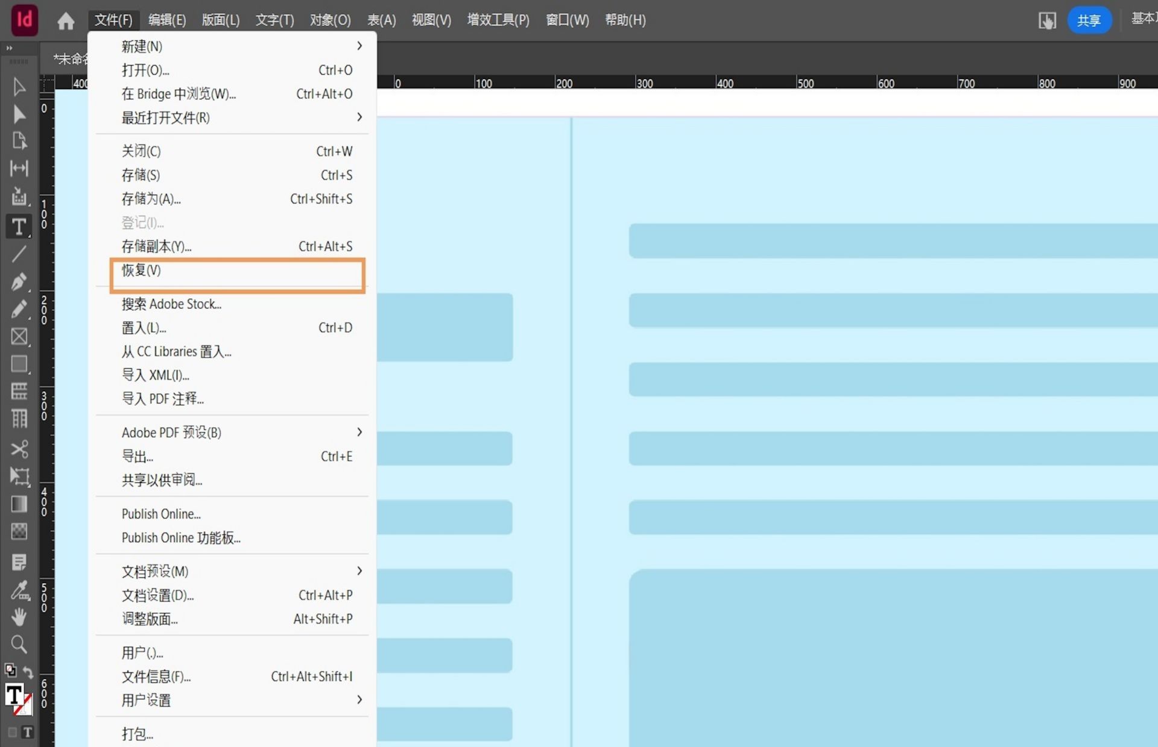Select the Pen tool
The height and width of the screenshot is (747, 1158).
19,281
